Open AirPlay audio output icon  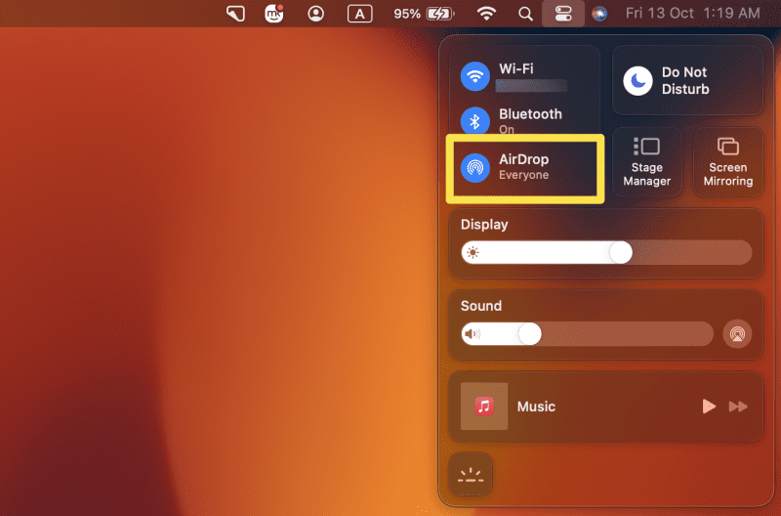tap(737, 333)
